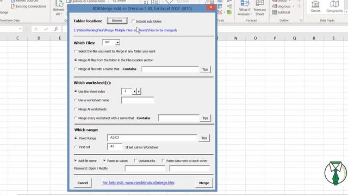Select Merge All worksheets option
This screenshot has height=195, width=348.
(x=76, y=109)
